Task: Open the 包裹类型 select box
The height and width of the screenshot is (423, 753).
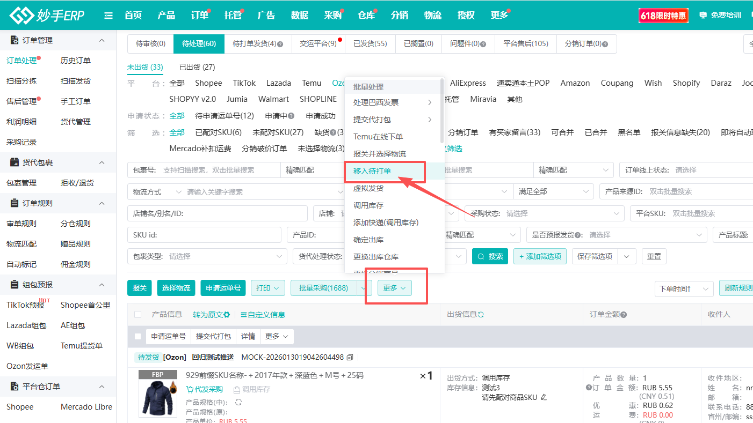Action: (207, 256)
